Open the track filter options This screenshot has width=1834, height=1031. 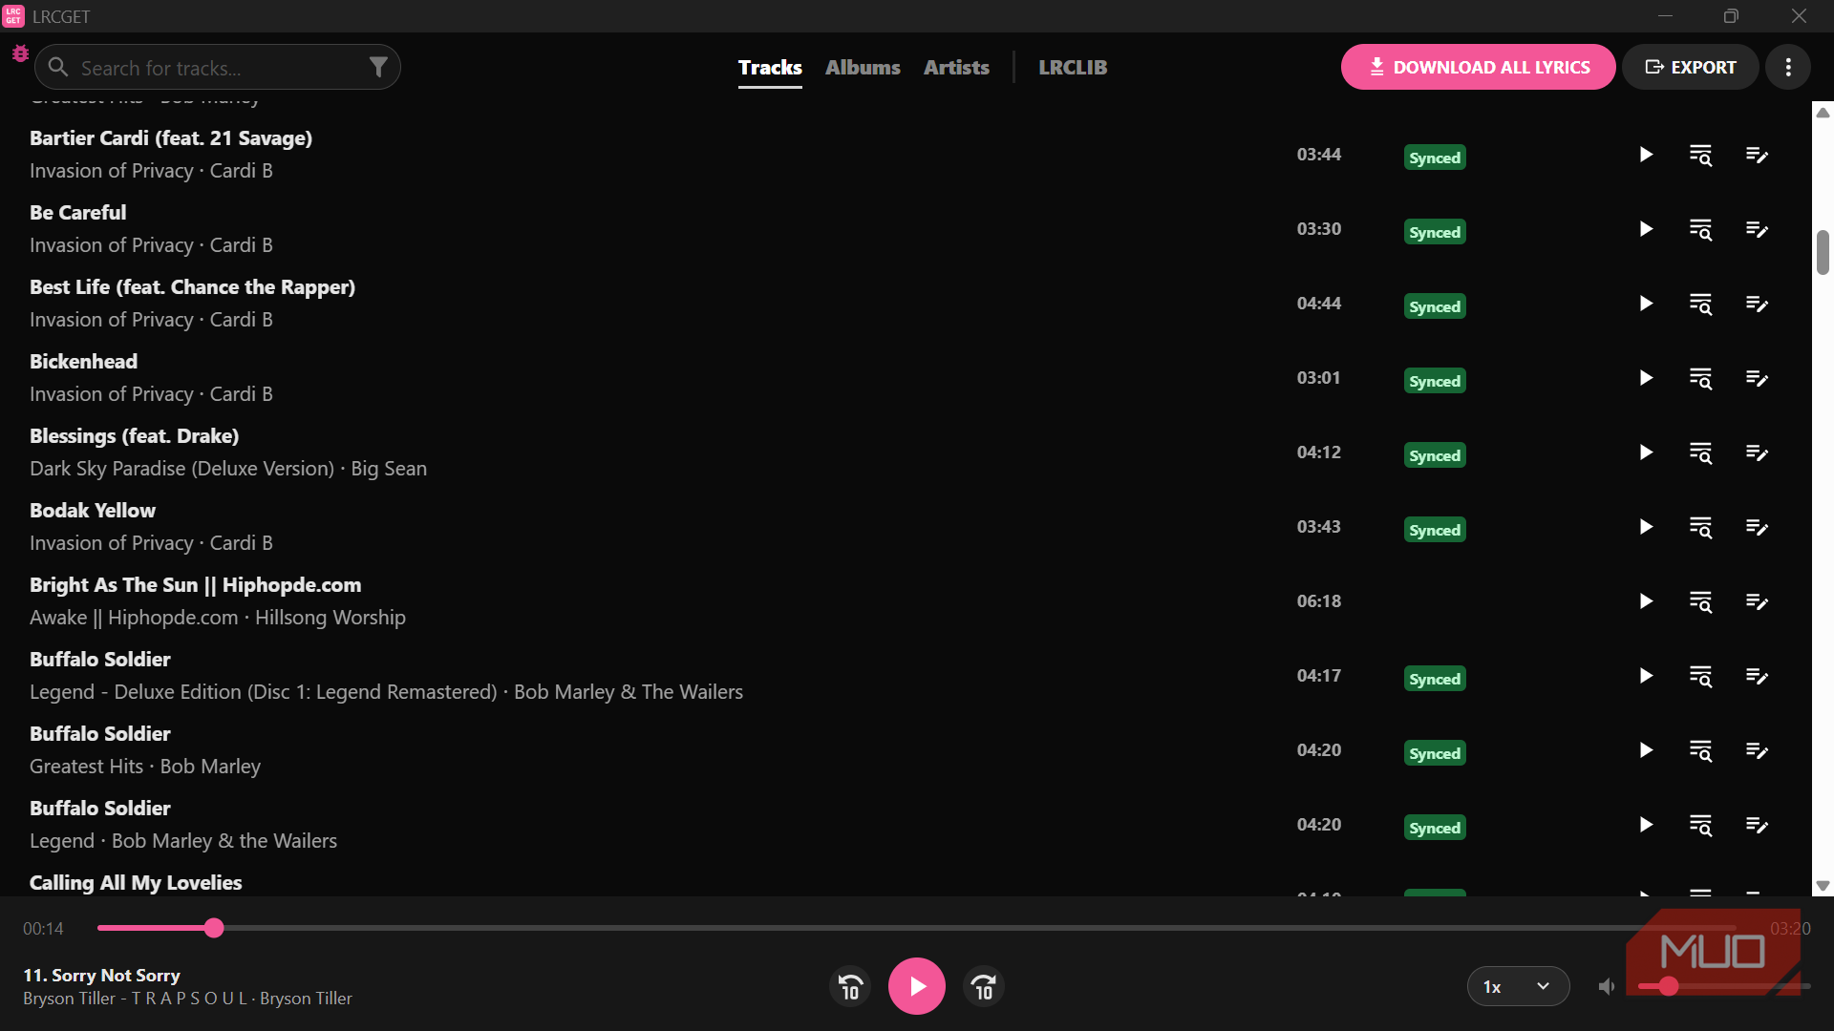pos(378,67)
